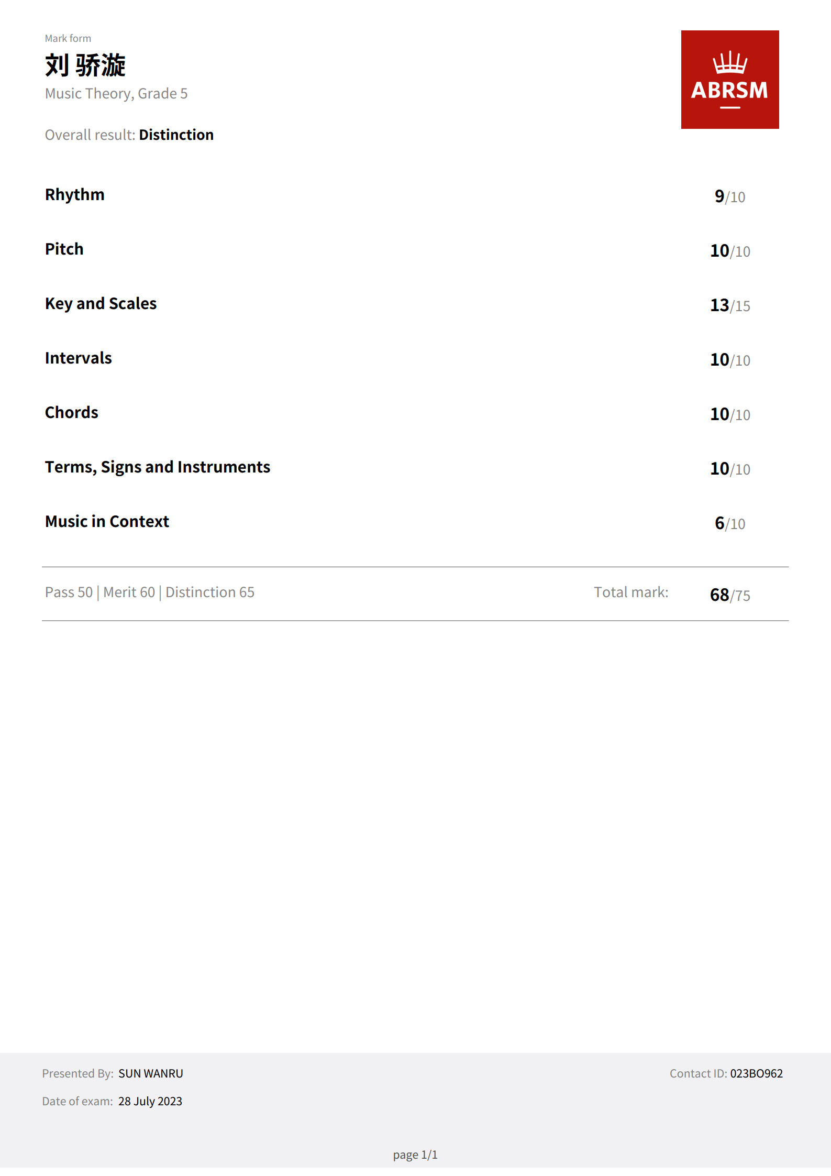The image size is (831, 1176).
Task: Click 'Terms, Signs and Instruments' label
Action: pyautogui.click(x=158, y=467)
